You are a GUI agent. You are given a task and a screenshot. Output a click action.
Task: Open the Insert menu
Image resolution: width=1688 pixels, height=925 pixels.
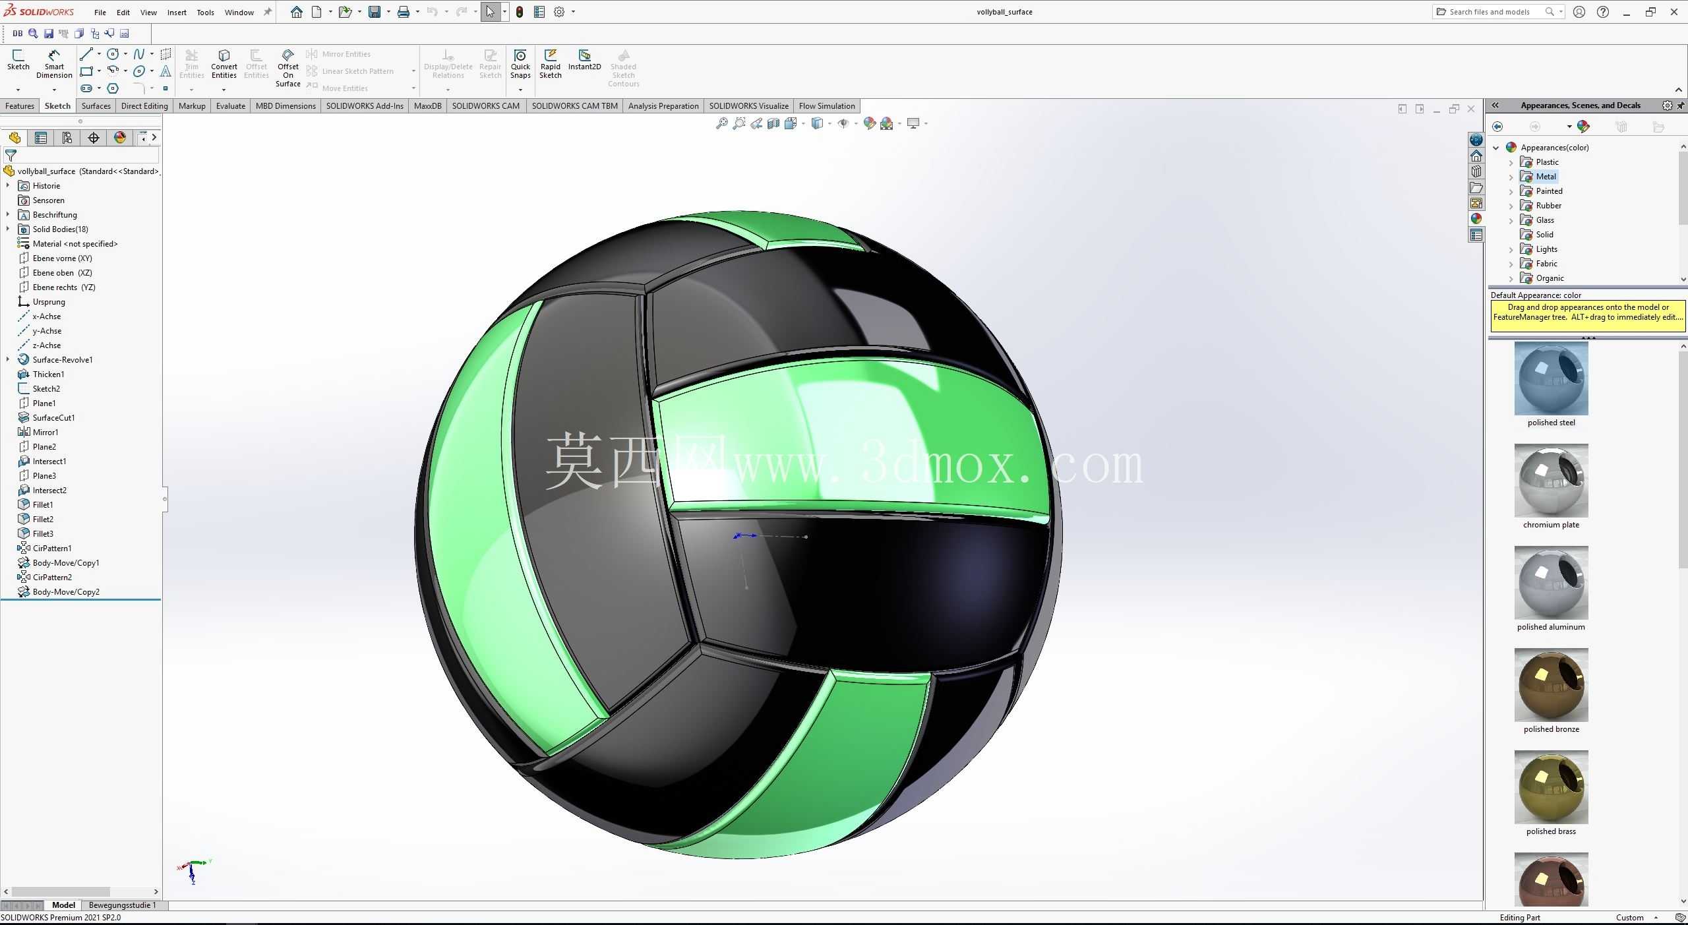177,12
